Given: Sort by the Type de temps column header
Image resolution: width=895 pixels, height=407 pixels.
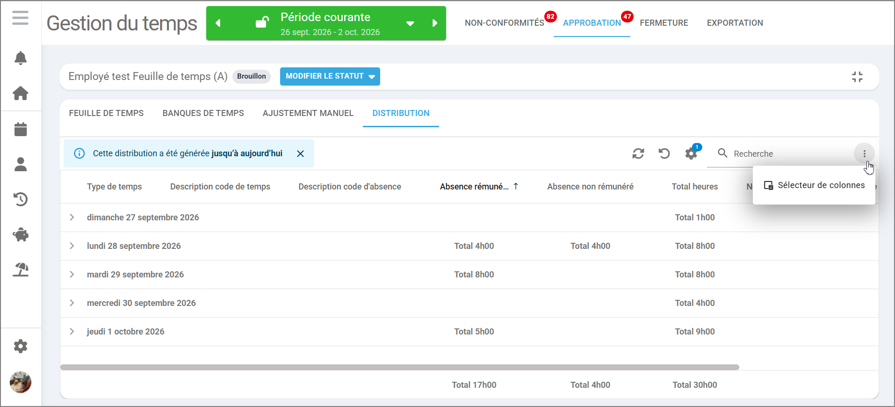Looking at the screenshot, I should click(115, 187).
